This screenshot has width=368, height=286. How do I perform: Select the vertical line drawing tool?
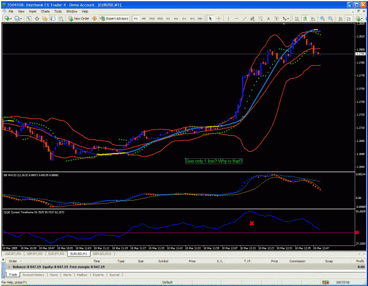point(228,19)
